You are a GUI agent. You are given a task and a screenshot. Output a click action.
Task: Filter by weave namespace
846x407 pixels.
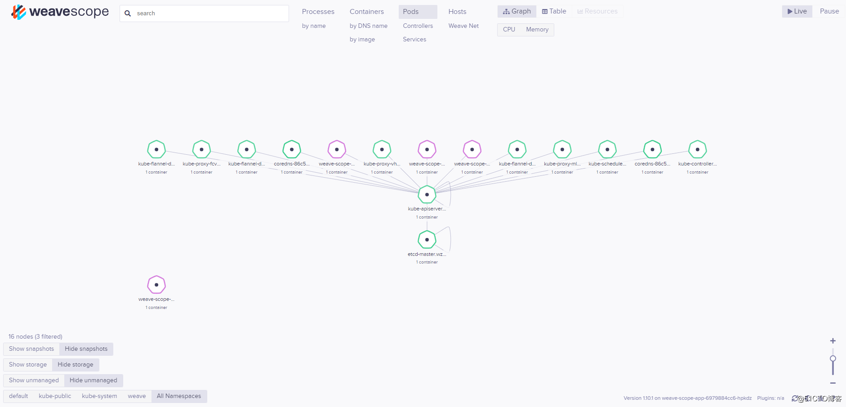point(137,396)
